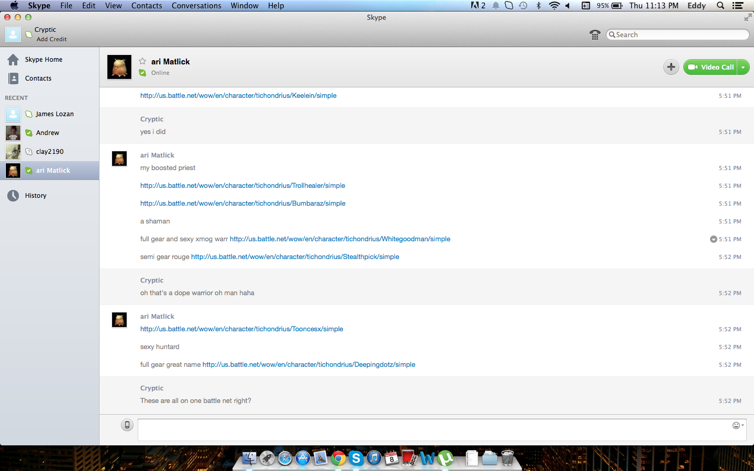Screen dimensions: 754x471
Task: Open the Deepingdotz character link
Action: (309, 365)
